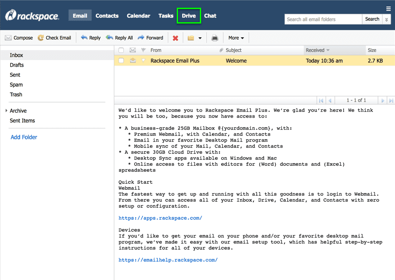Click the search all email folders field
This screenshot has height=280, width=395.
[x=323, y=19]
